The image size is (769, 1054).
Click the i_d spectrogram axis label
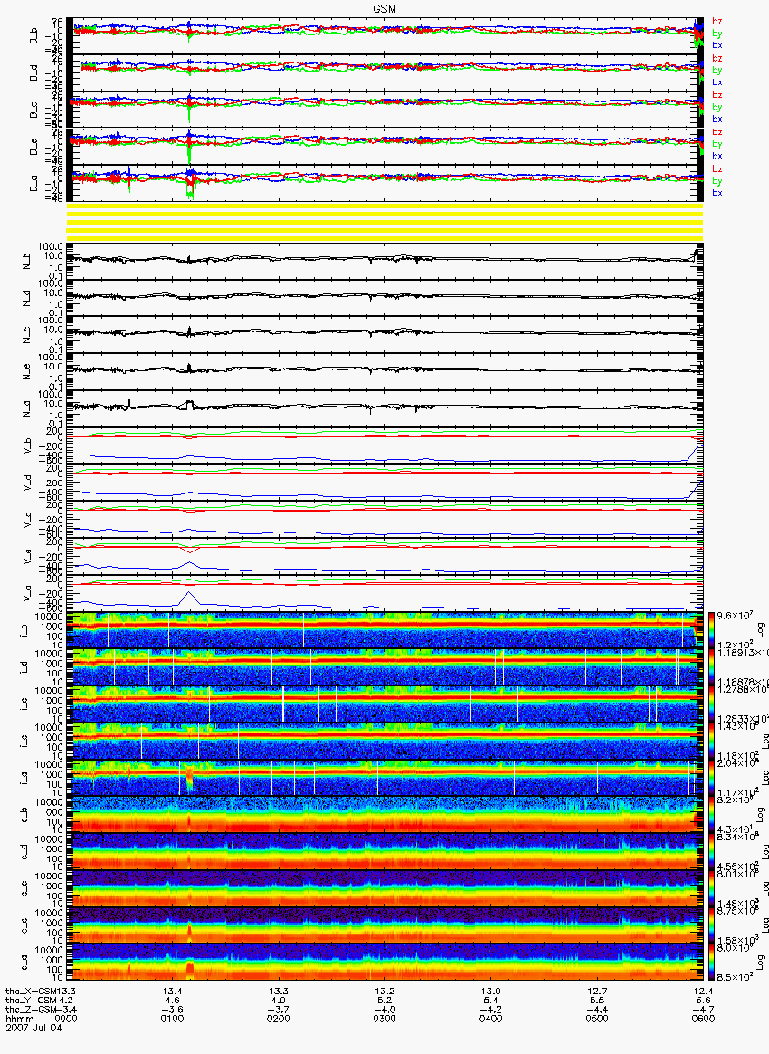point(24,668)
